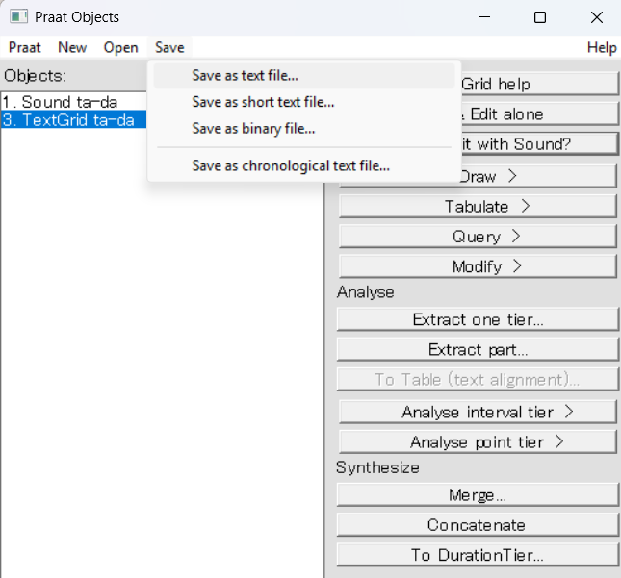
Task: Expand Analyse interval tier options
Action: [478, 413]
